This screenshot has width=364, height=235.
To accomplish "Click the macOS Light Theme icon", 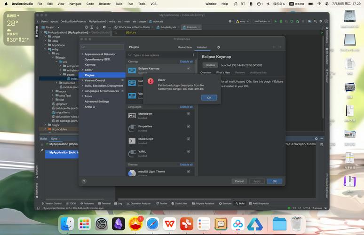I will (x=132, y=173).
